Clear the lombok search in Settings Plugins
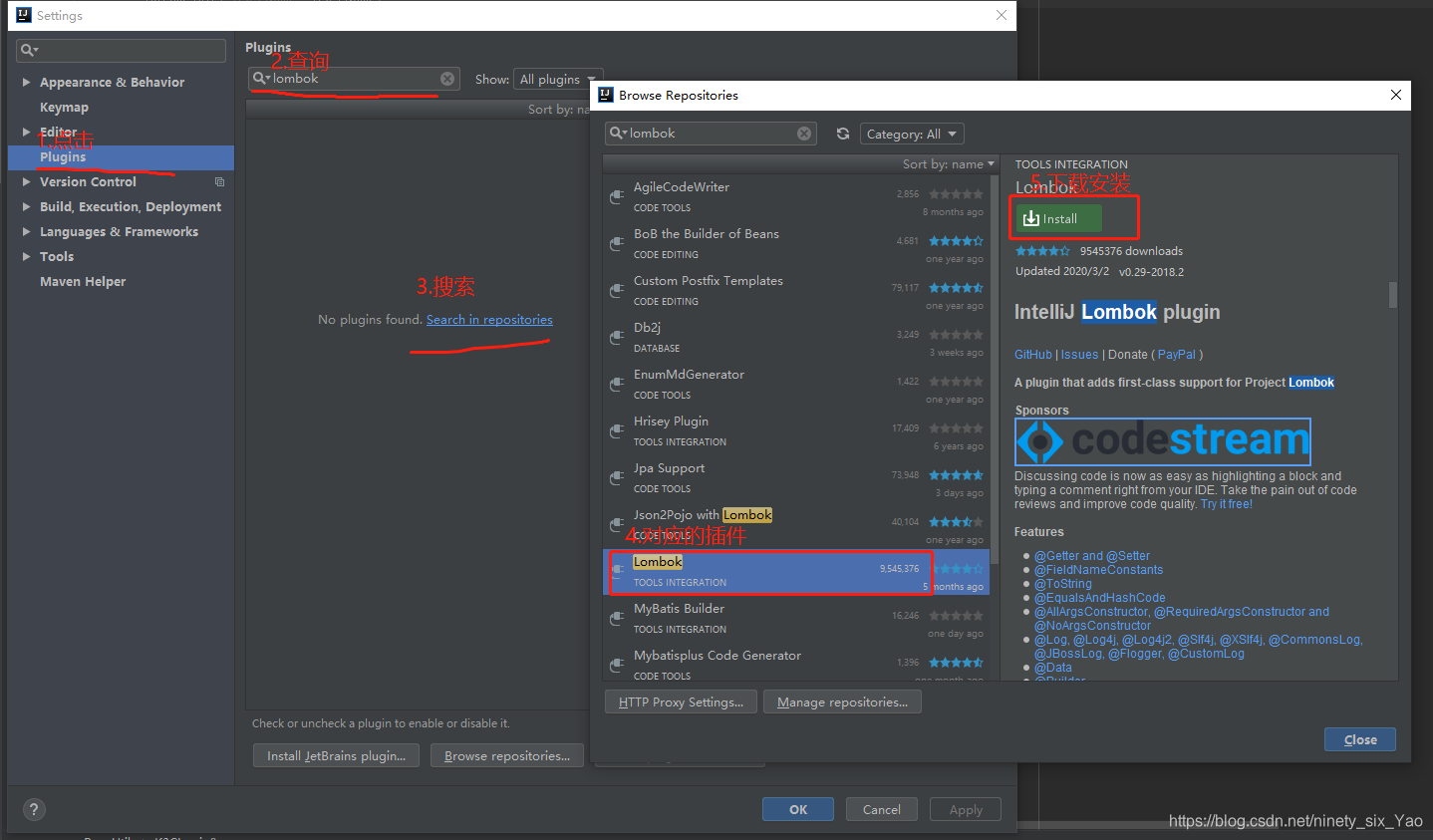The image size is (1433, 840). coord(447,79)
